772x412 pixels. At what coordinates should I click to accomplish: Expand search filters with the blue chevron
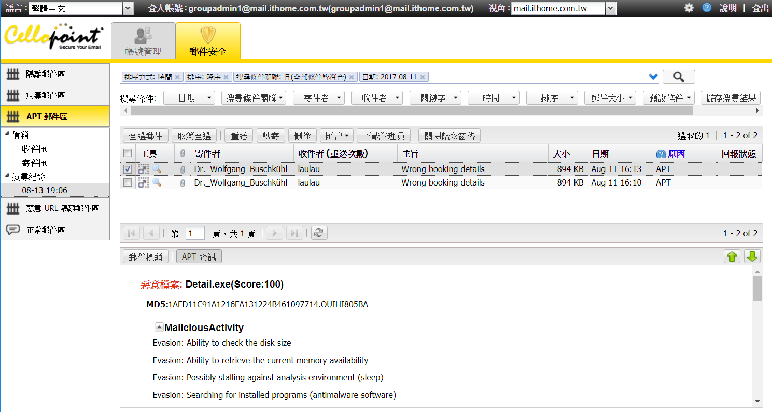point(652,76)
